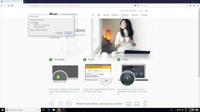Reload the page with the refresh icon

click(x=9, y=6)
